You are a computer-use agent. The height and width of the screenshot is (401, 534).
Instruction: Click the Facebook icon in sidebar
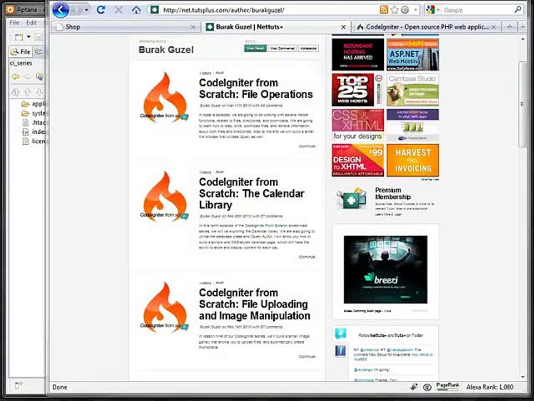pyautogui.click(x=340, y=351)
